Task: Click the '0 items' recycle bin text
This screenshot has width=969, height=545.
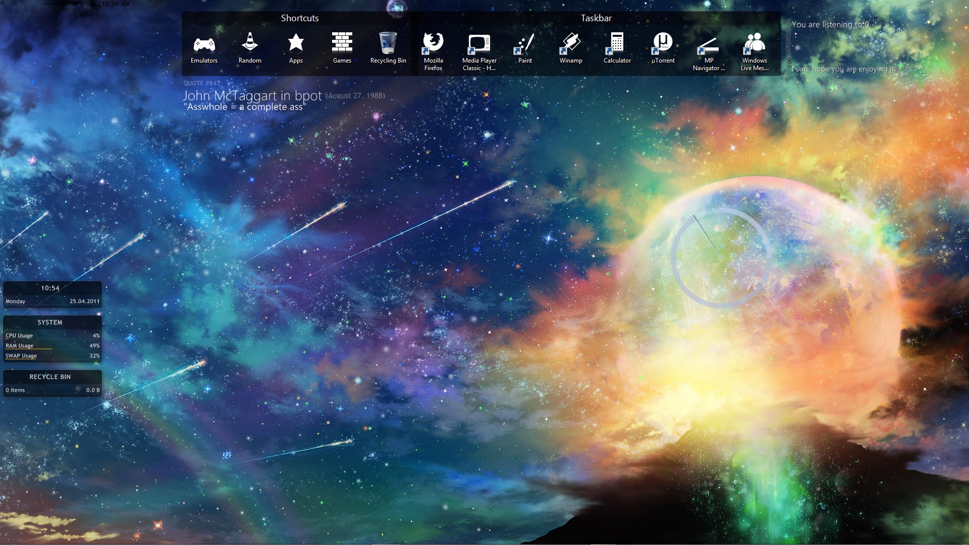Action: coord(15,390)
